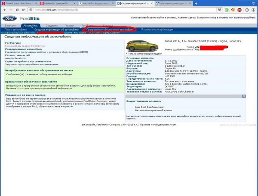Close the 'trambler58, Дмитрий 58' tab
258x196 pixels.
74,3
